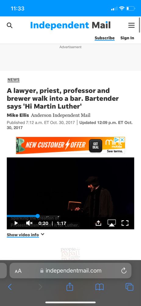Click the video progress slider handle

pyautogui.click(x=38, y=216)
